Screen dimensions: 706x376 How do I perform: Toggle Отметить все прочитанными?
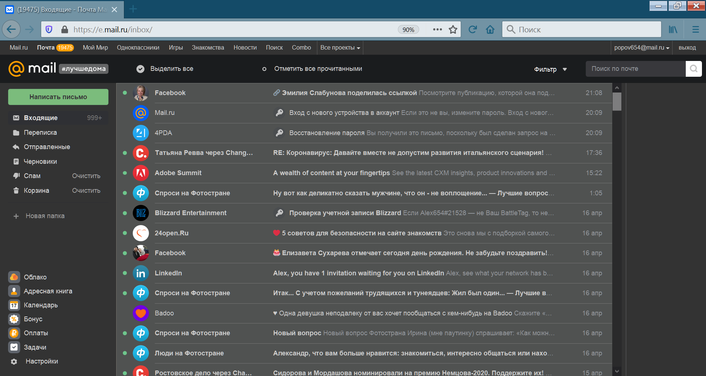point(264,69)
